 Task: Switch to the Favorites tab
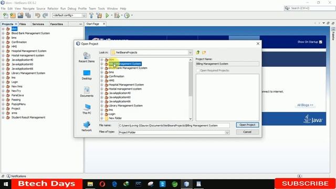(57, 24)
